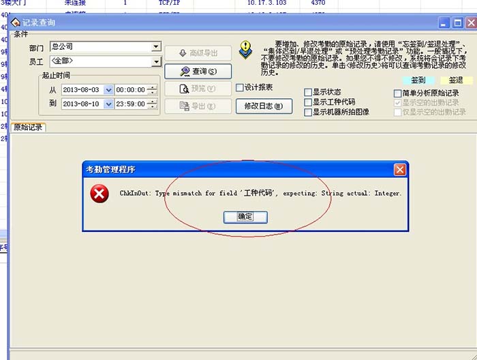Click the 记录查询 window title icon

click(x=15, y=22)
